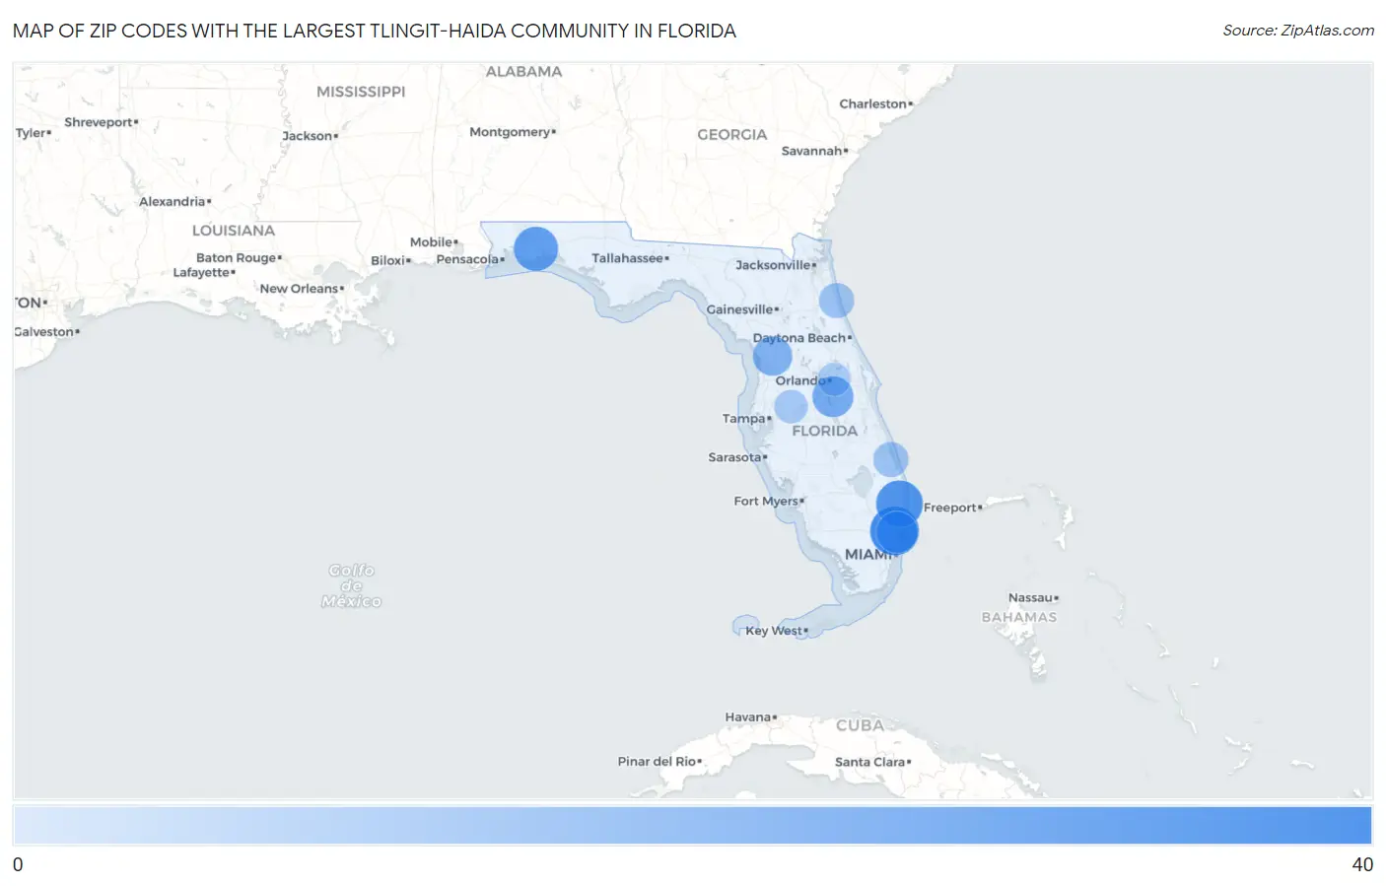
Task: Click the blue gradient legend bar
Action: coord(692,825)
